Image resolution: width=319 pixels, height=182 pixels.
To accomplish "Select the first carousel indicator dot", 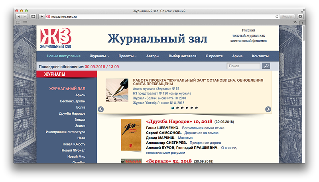I will (173, 108).
